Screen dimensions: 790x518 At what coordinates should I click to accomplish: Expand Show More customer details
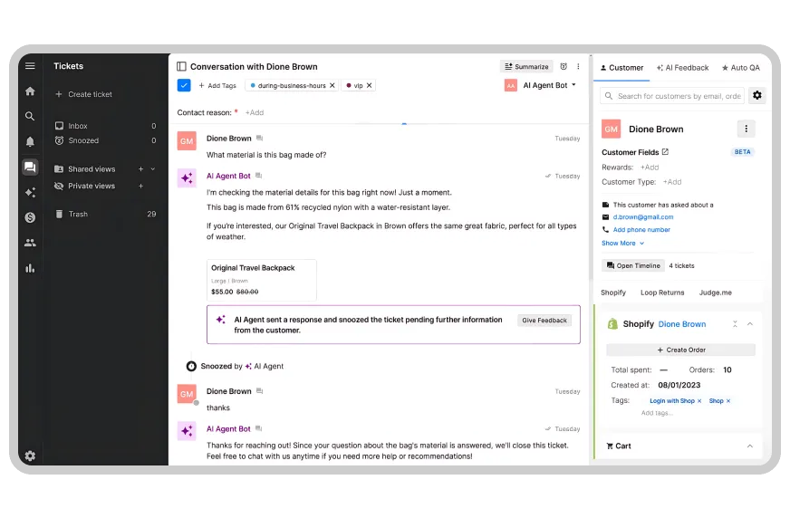tap(622, 243)
